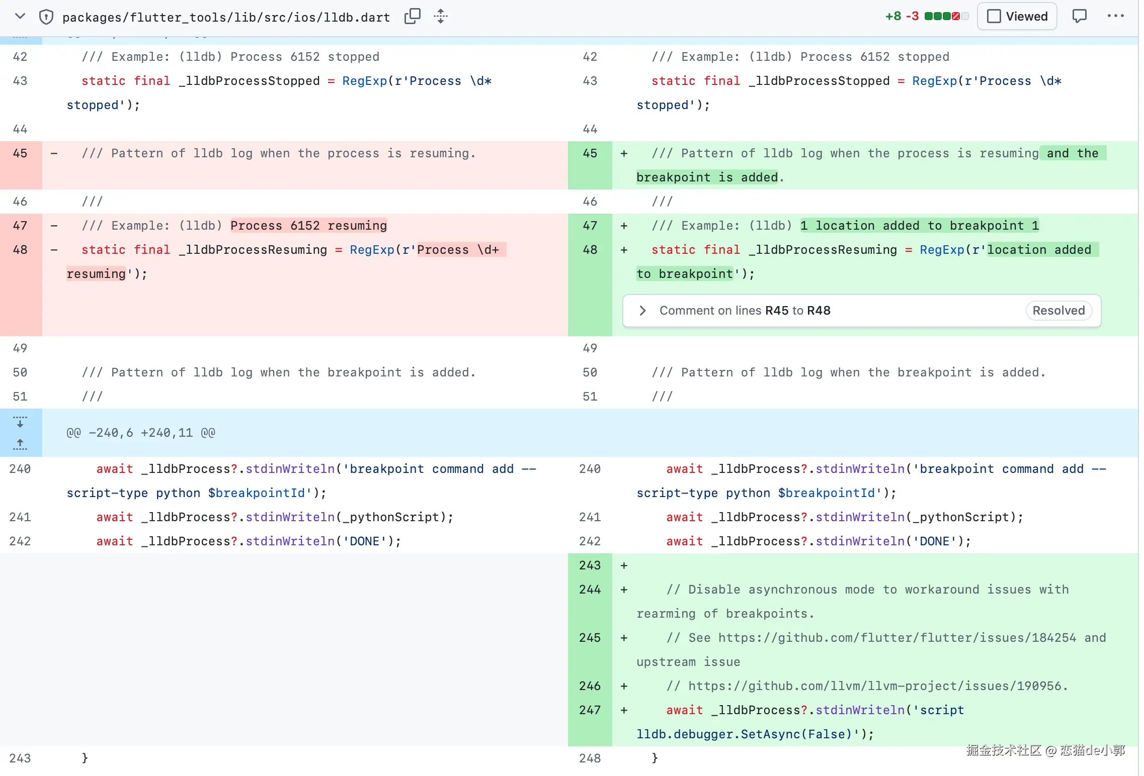The image size is (1144, 776).
Task: Expand comment on lines R45 to R48
Action: [x=642, y=311]
